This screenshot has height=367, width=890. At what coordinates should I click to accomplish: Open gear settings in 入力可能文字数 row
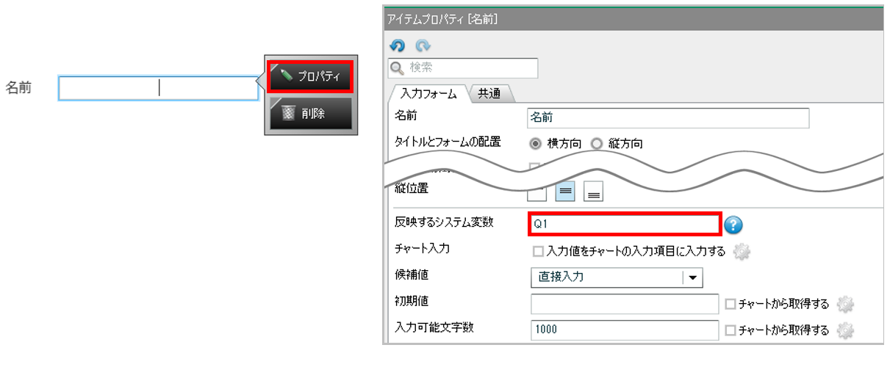[x=846, y=330]
